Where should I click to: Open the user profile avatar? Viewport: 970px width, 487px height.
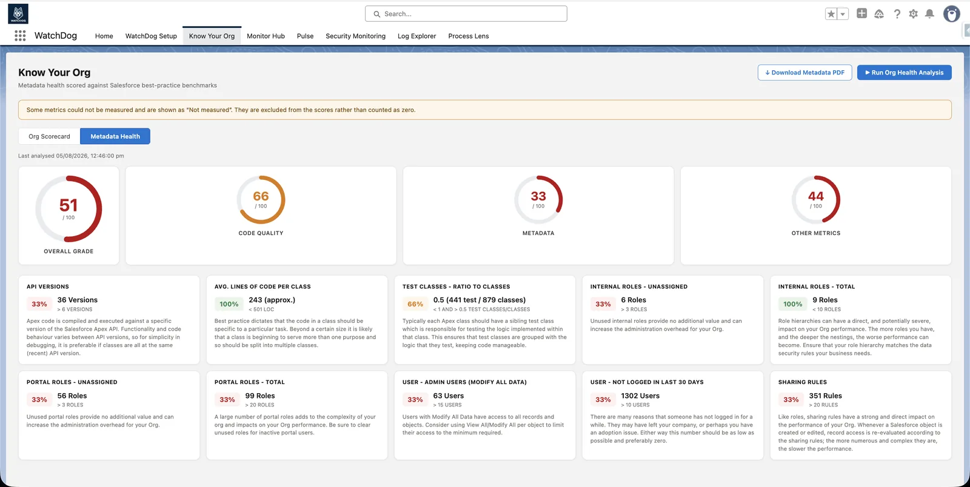coord(952,14)
